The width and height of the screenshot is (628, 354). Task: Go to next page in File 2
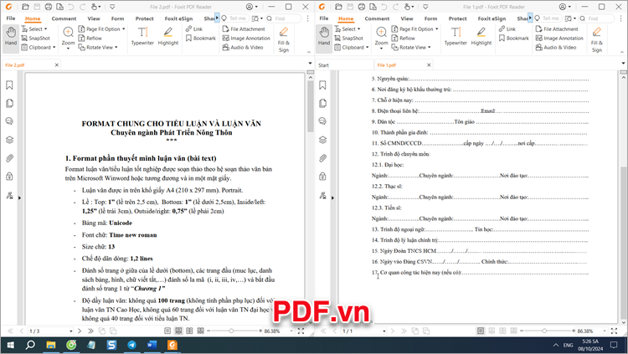tap(80, 331)
